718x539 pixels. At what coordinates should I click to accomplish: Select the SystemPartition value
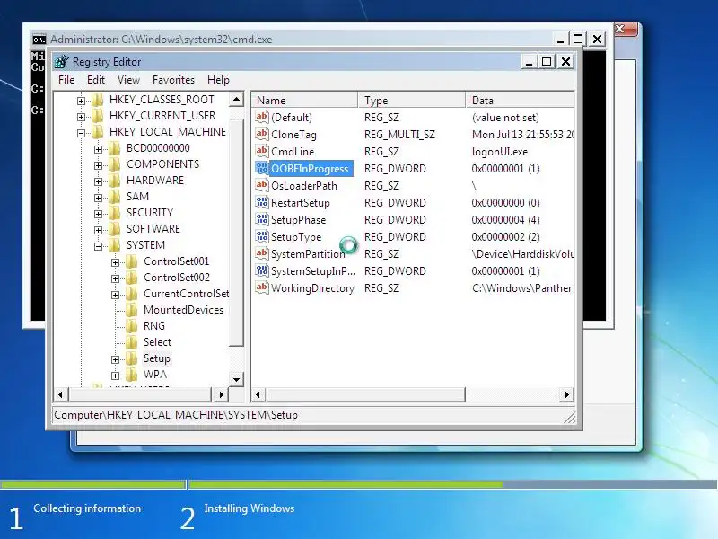click(x=308, y=254)
